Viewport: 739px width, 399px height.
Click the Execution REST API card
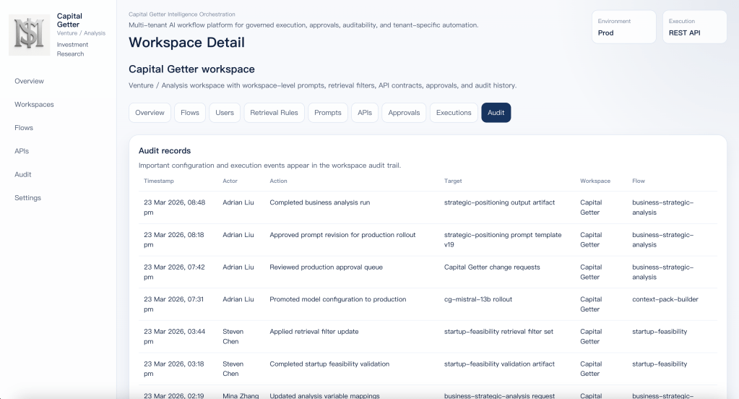694,27
